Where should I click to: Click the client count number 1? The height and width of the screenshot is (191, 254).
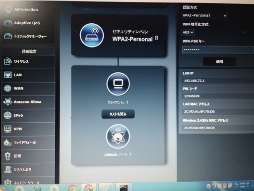pos(127,102)
